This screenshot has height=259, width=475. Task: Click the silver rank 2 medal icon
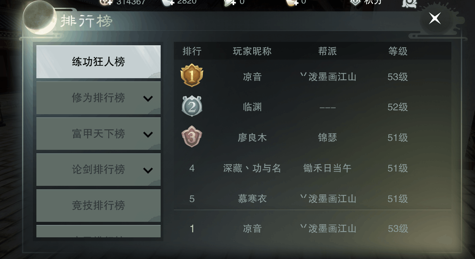[192, 106]
